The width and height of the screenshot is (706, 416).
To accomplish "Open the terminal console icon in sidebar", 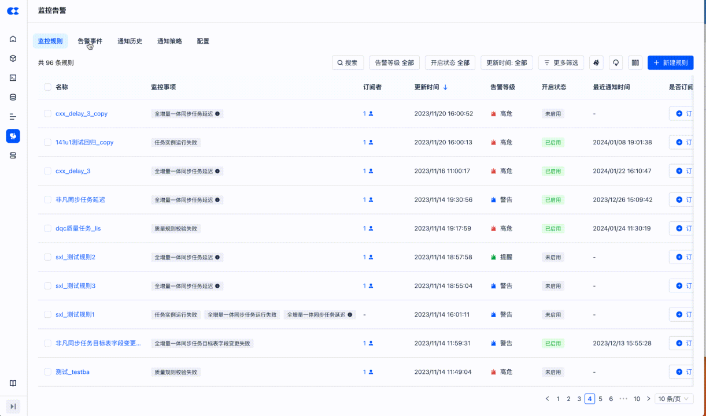I will tap(13, 78).
